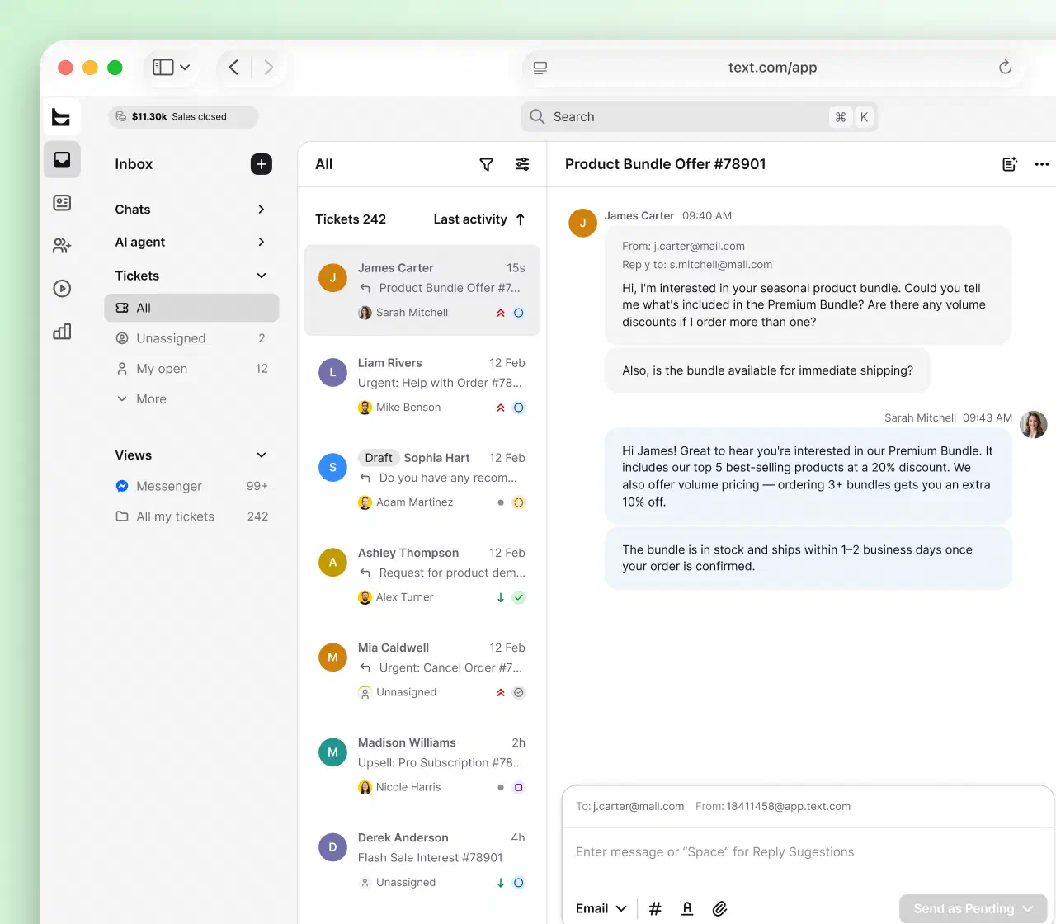Click the purple square status on Madison Williams ticket
Image resolution: width=1056 pixels, height=924 pixels.
(519, 787)
